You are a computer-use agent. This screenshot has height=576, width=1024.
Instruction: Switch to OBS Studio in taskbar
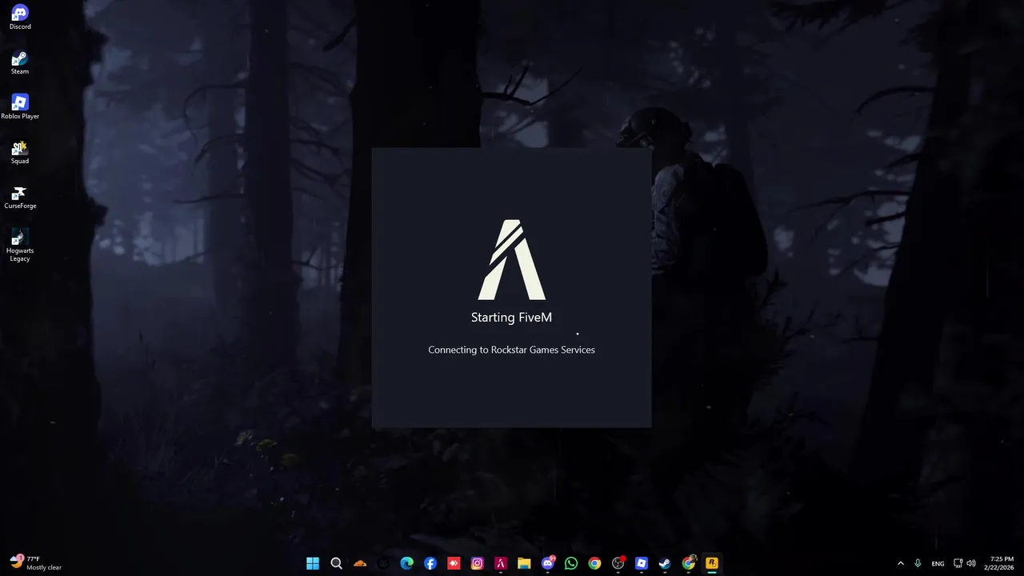point(618,563)
